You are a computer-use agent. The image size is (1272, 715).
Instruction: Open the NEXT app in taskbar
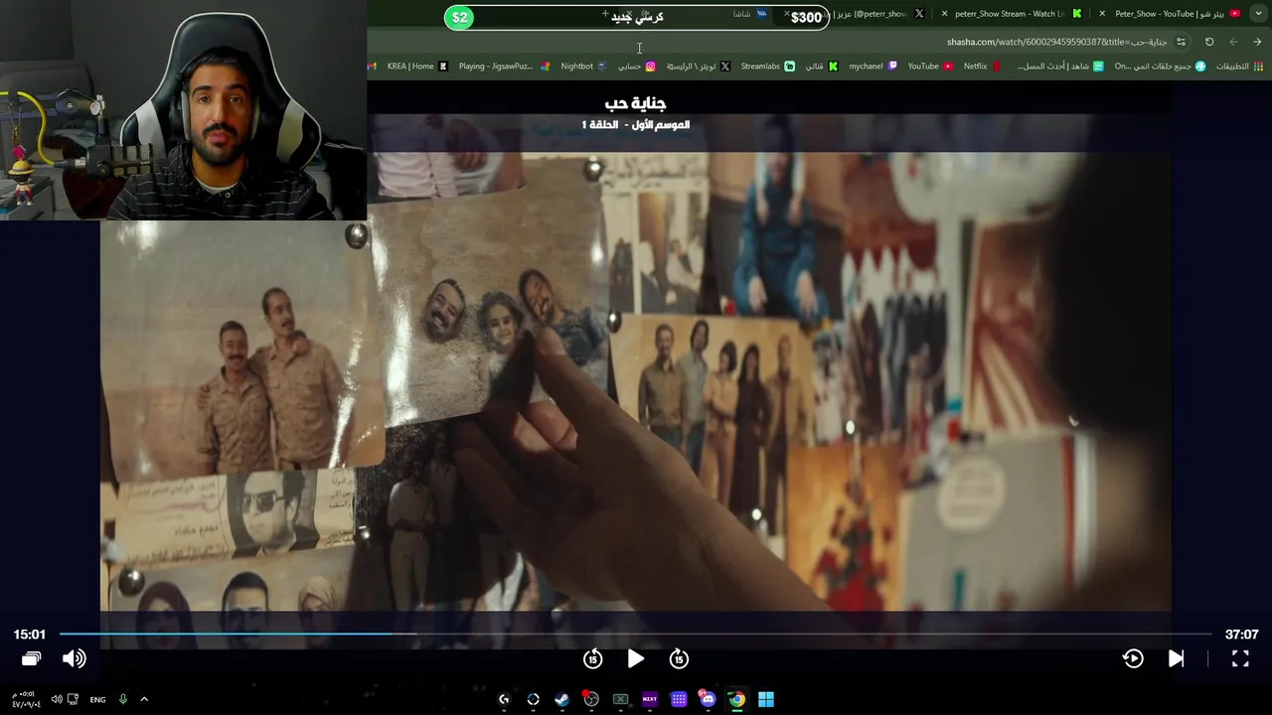pos(650,699)
